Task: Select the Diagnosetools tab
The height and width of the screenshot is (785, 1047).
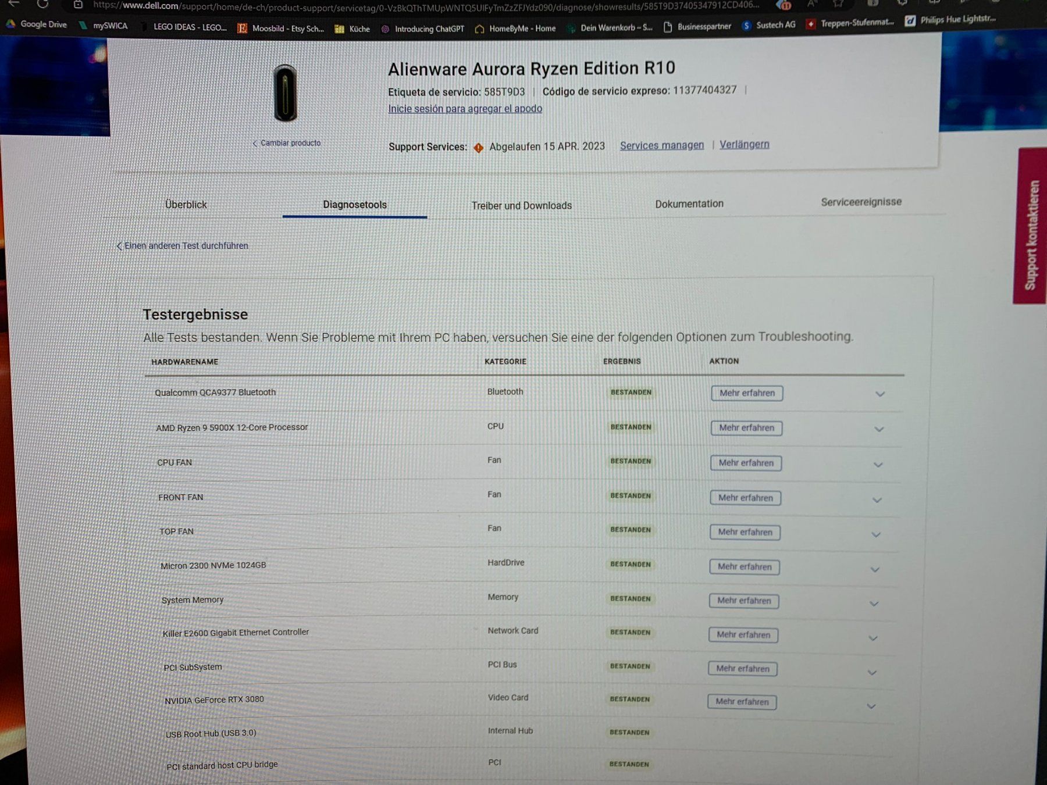Action: [x=355, y=205]
